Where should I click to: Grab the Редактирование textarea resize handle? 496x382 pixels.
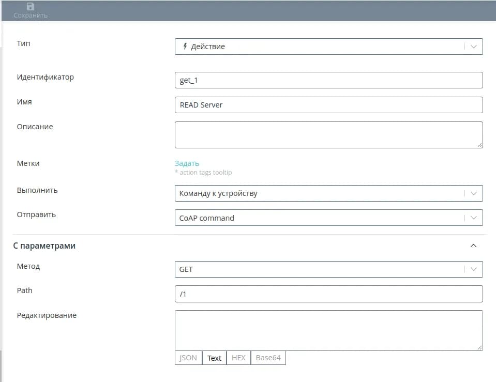[479, 348]
